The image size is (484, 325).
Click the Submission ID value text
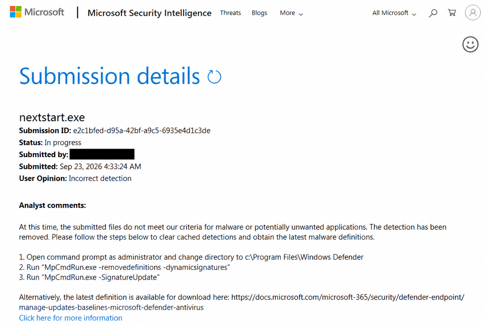pos(141,130)
